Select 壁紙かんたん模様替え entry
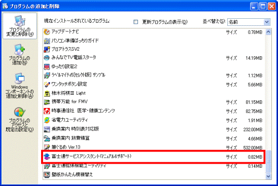 pos(72,174)
